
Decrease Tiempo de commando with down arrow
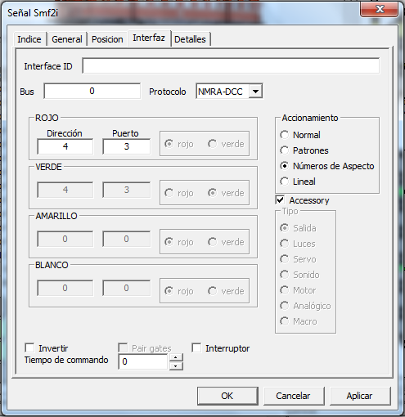click(x=176, y=366)
